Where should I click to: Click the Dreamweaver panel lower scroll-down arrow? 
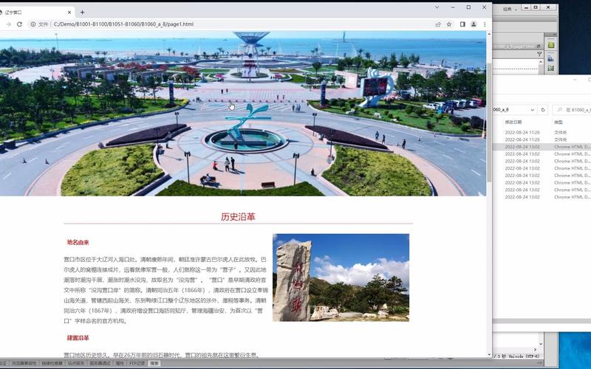click(541, 344)
